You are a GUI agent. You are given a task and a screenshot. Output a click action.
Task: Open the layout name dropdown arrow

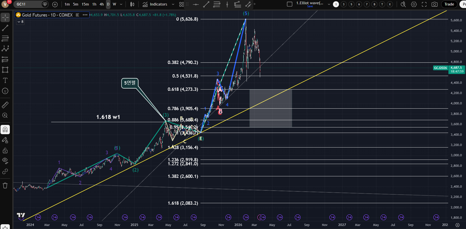(x=329, y=4)
